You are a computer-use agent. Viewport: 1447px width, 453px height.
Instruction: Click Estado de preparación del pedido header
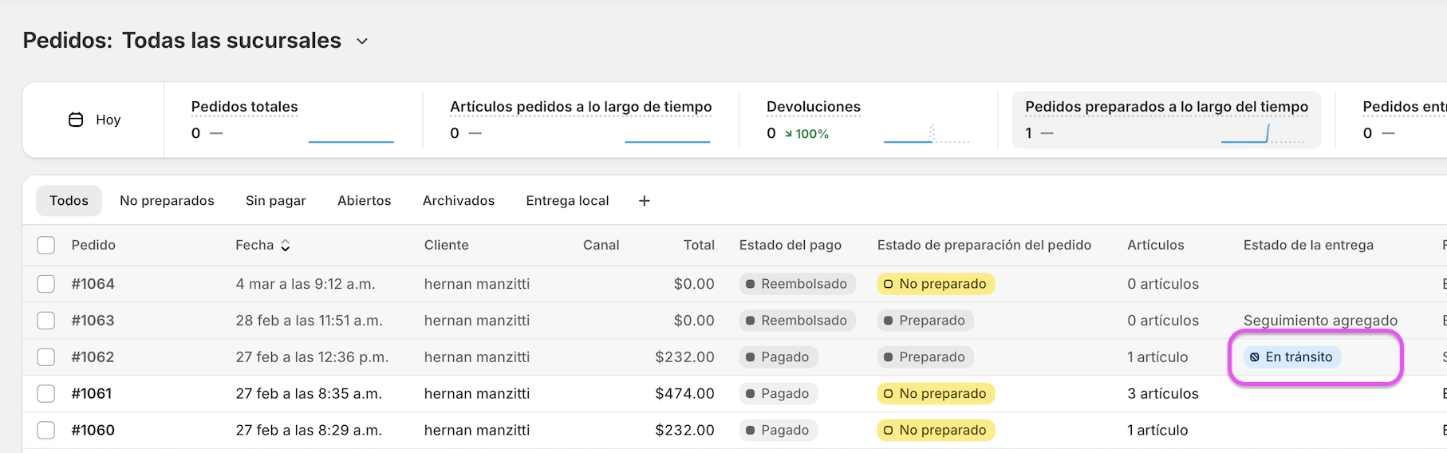coord(984,245)
